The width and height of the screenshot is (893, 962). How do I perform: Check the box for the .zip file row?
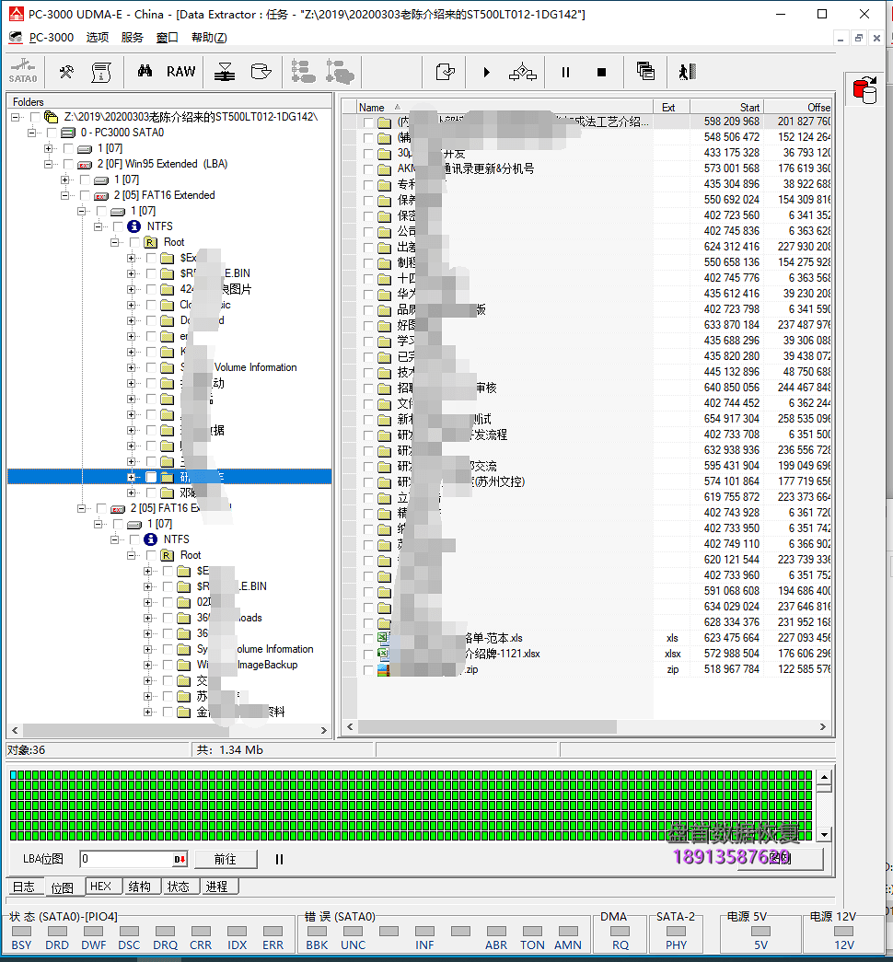[x=368, y=669]
